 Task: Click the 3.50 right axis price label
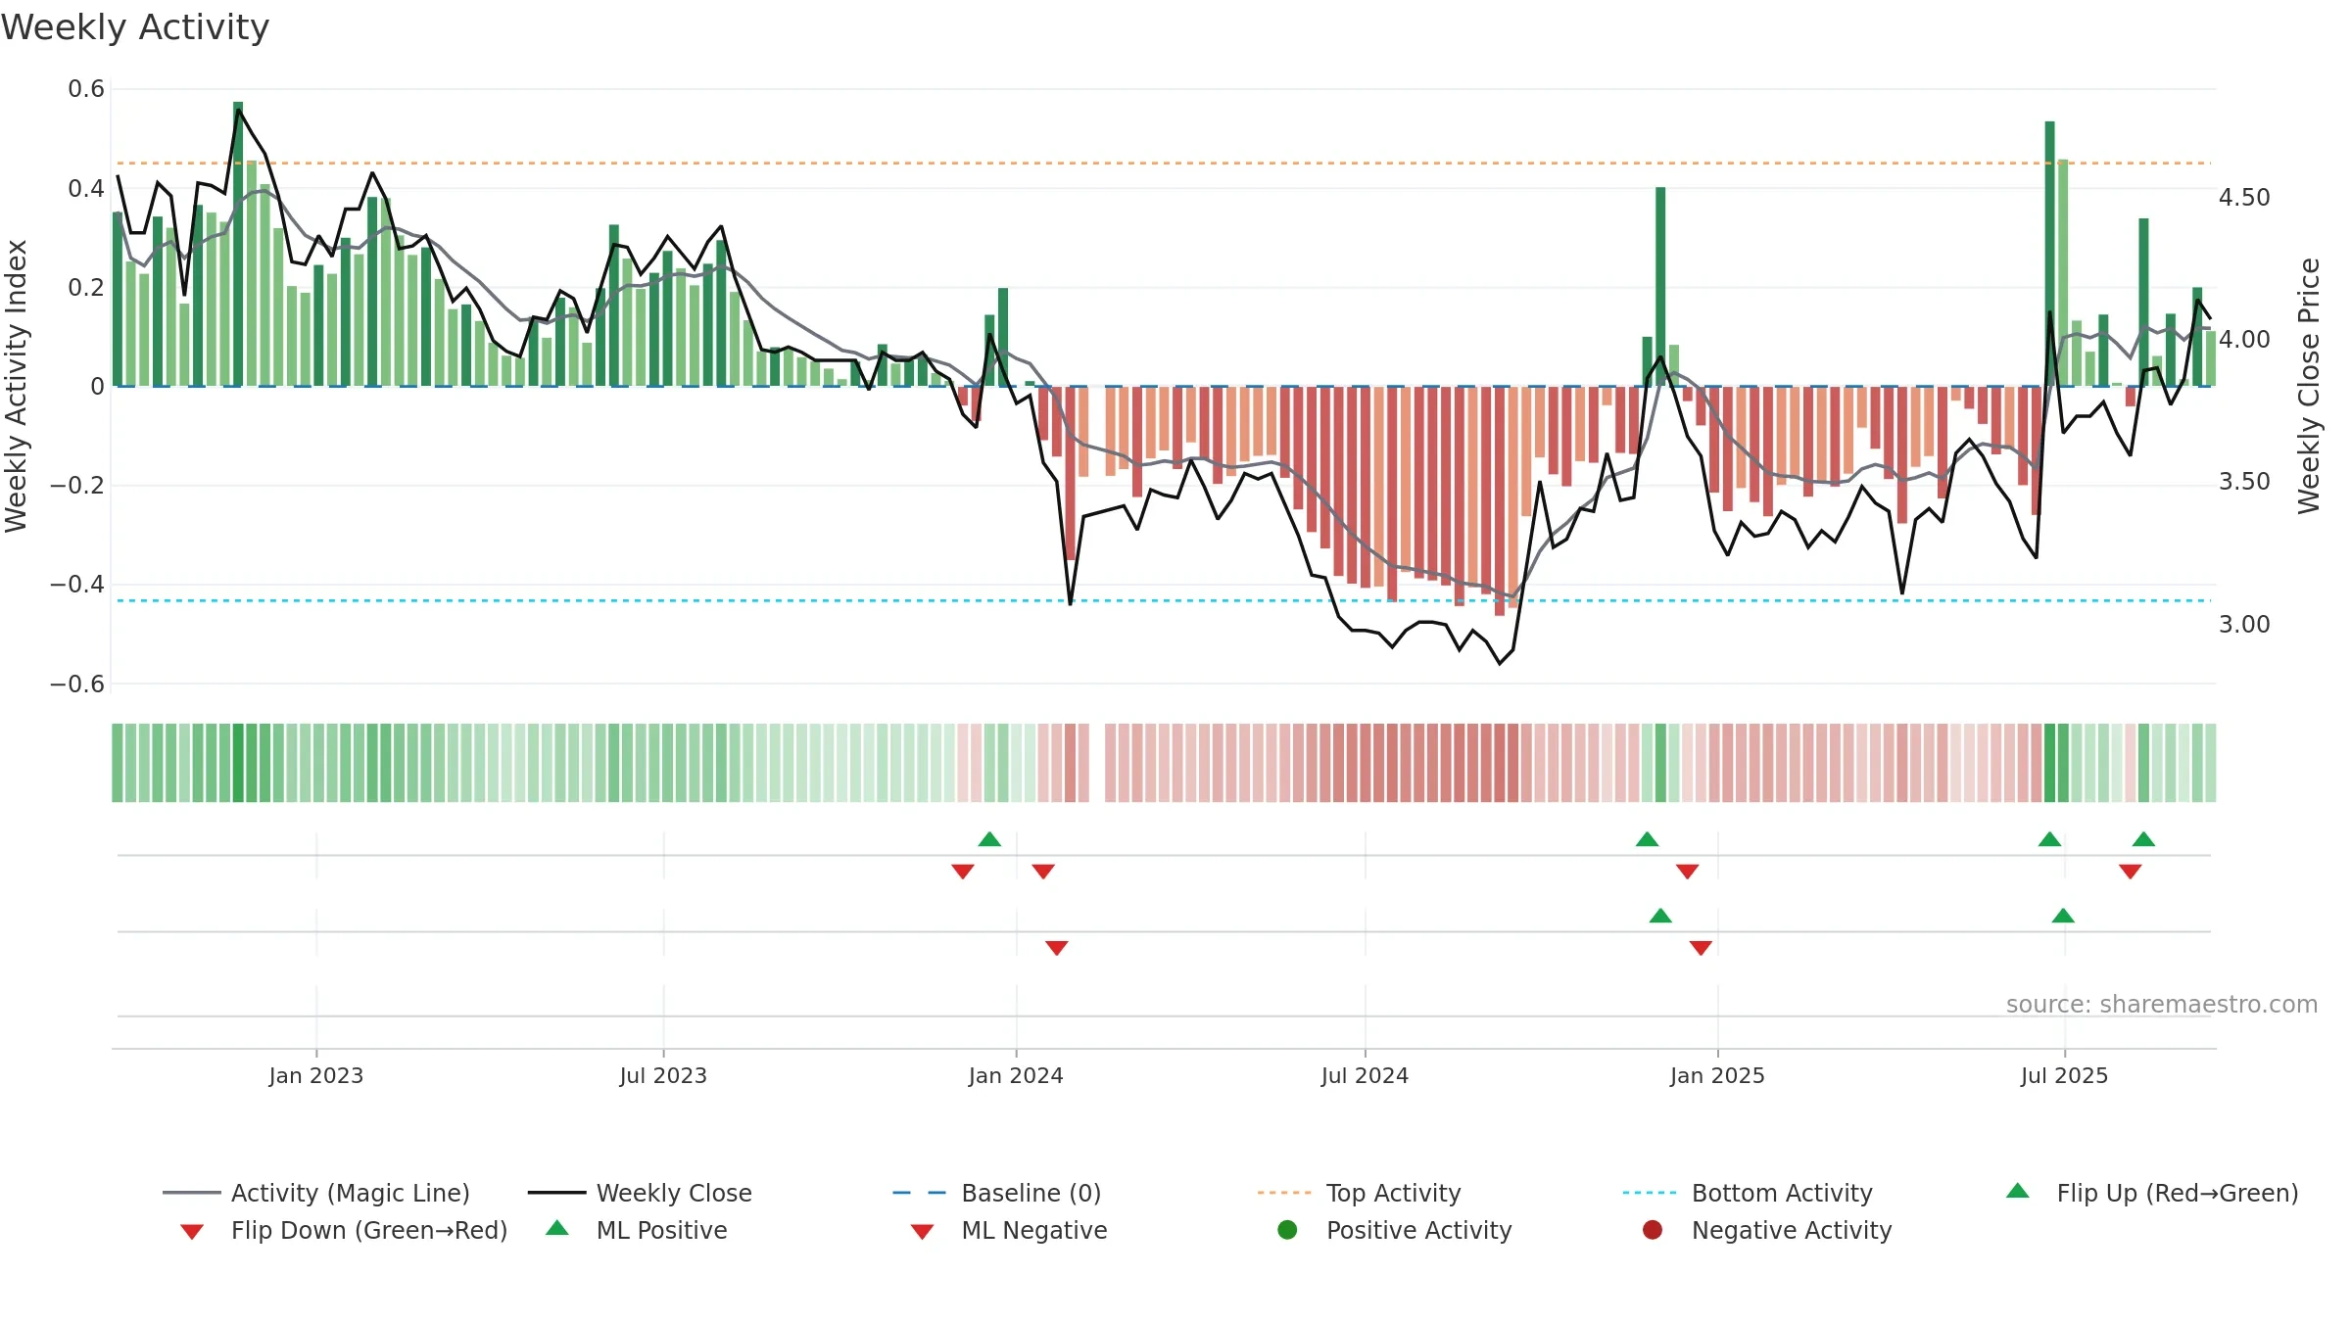(2244, 482)
